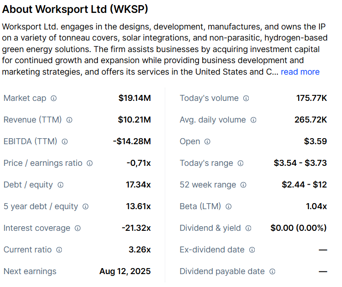Click the info icon beside Today's volume
The image size is (342, 287).
tap(246, 99)
